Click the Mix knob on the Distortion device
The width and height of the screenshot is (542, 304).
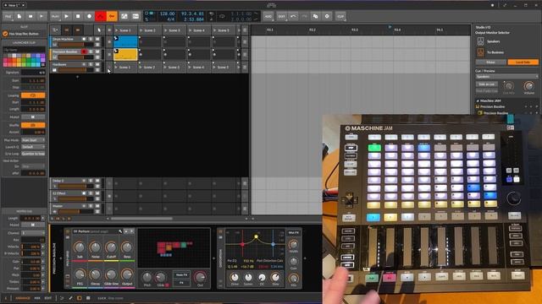294,278
